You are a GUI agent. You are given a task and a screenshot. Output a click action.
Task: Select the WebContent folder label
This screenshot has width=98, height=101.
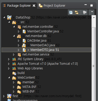coord(26,78)
